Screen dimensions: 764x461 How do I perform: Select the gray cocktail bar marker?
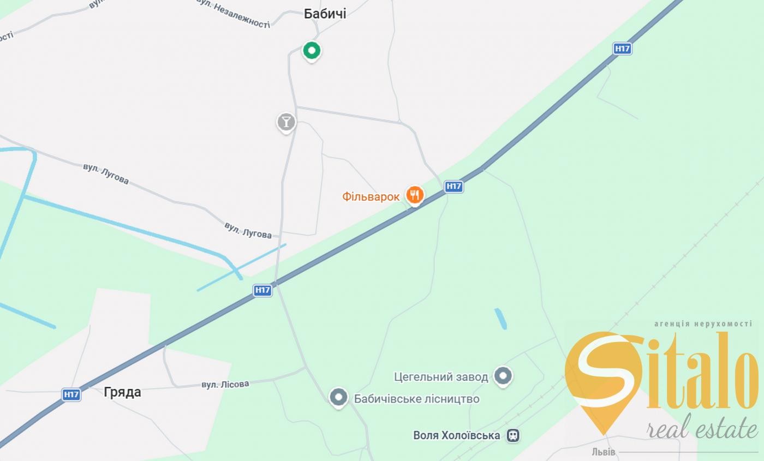286,123
